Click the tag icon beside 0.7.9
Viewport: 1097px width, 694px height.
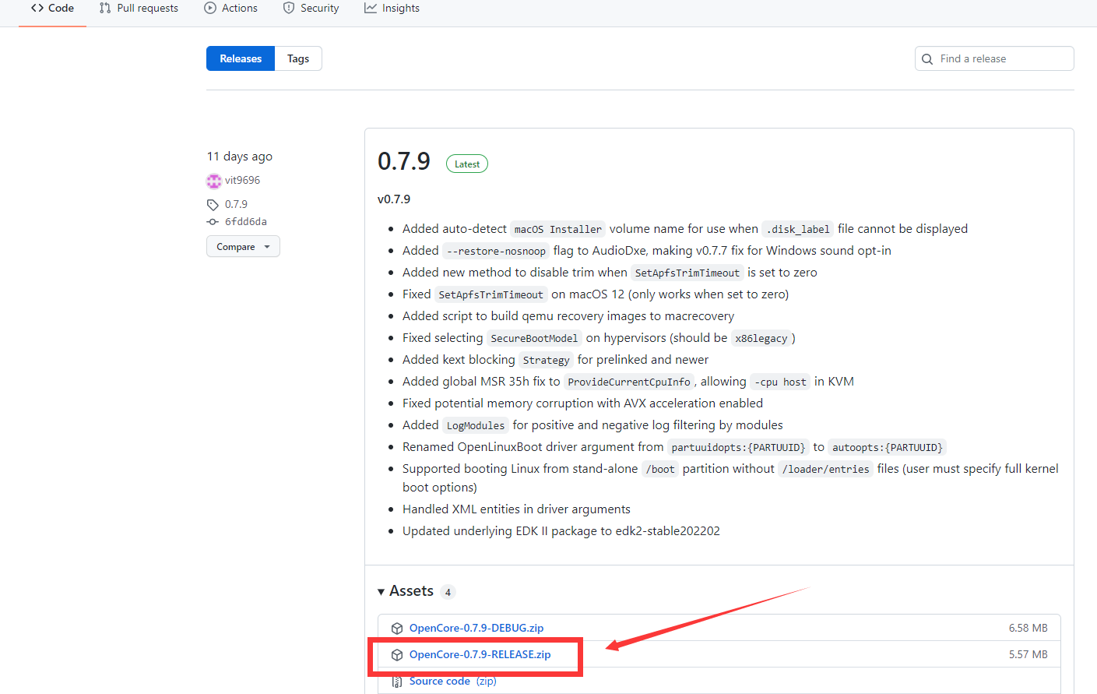click(x=213, y=205)
